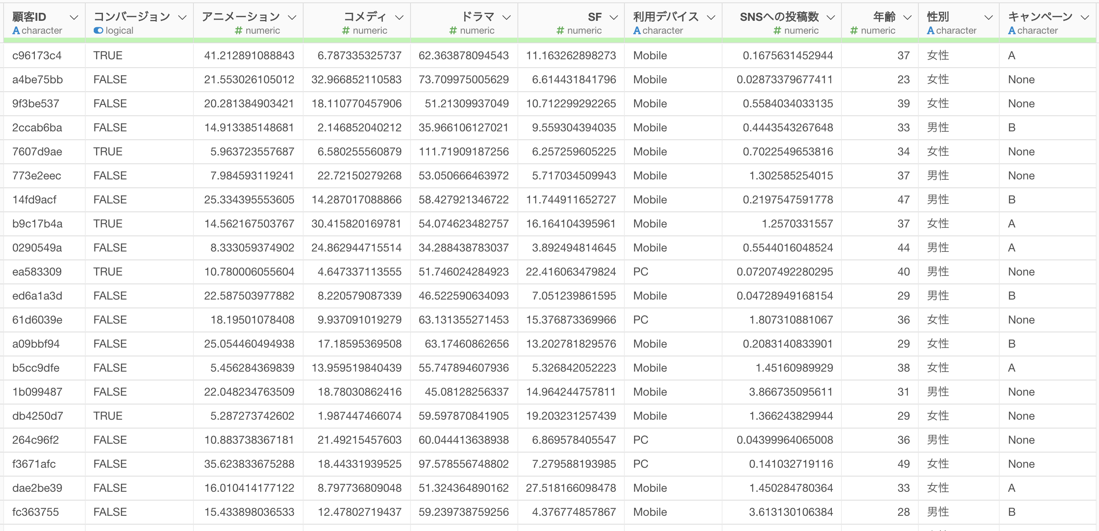Click the Mobile device cell in row a09bbf94
Screen dimensions: 1099x531
(x=650, y=344)
